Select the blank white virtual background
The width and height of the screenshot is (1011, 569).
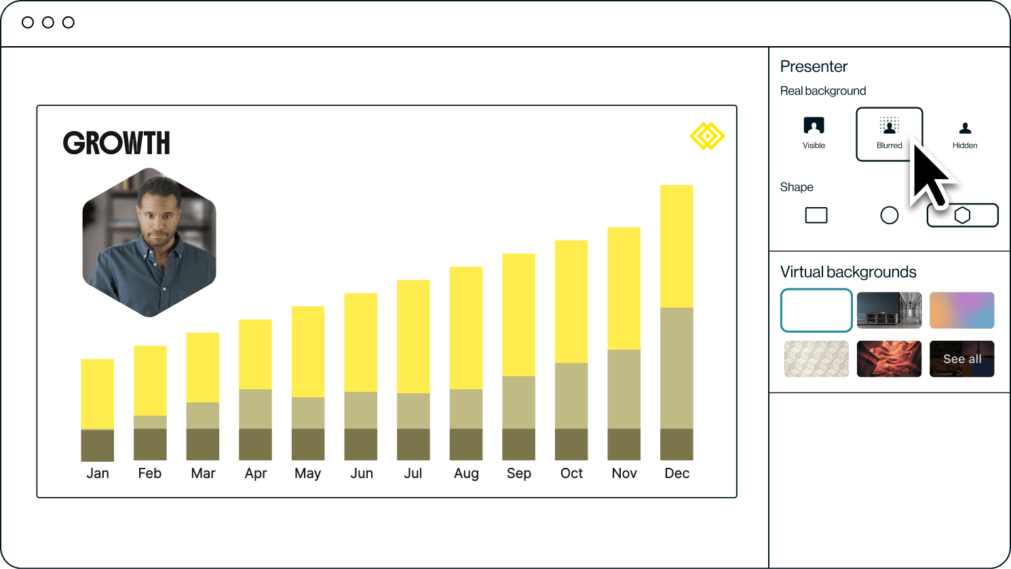(816, 310)
